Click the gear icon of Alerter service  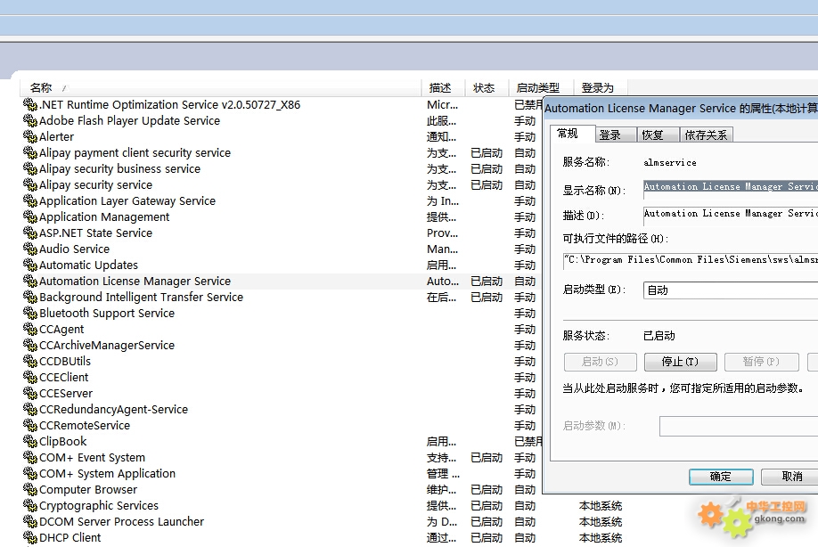click(x=30, y=136)
